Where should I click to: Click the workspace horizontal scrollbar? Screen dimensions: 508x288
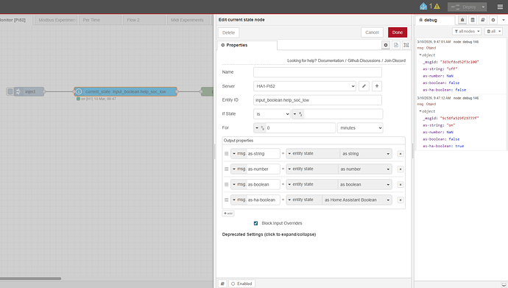[30, 278]
